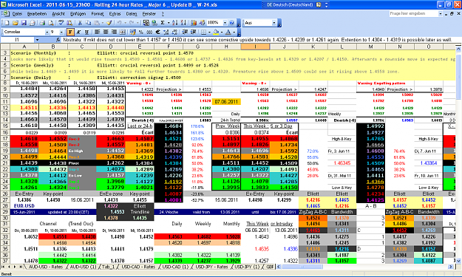Open the Einfügen menu
The width and height of the screenshot is (462, 277).
click(x=78, y=14)
